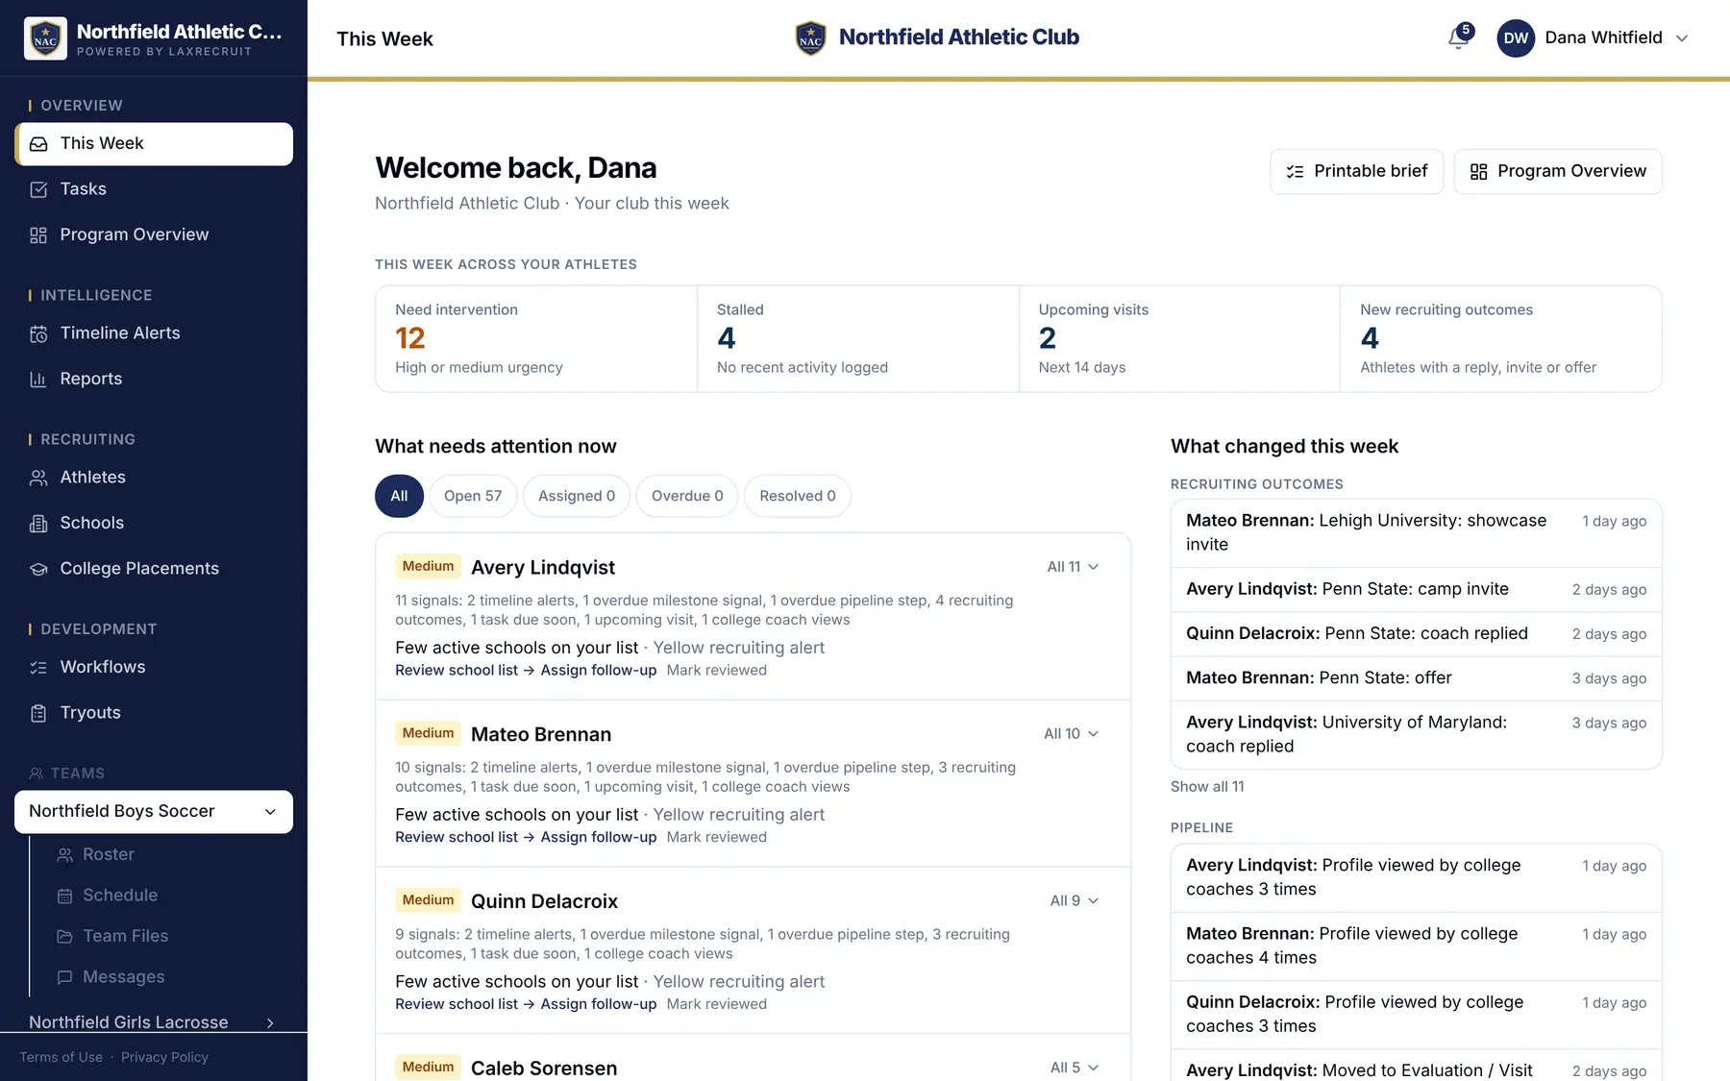Click the Timeline Alerts calendar-clock icon
This screenshot has height=1081, width=1730.
click(38, 333)
